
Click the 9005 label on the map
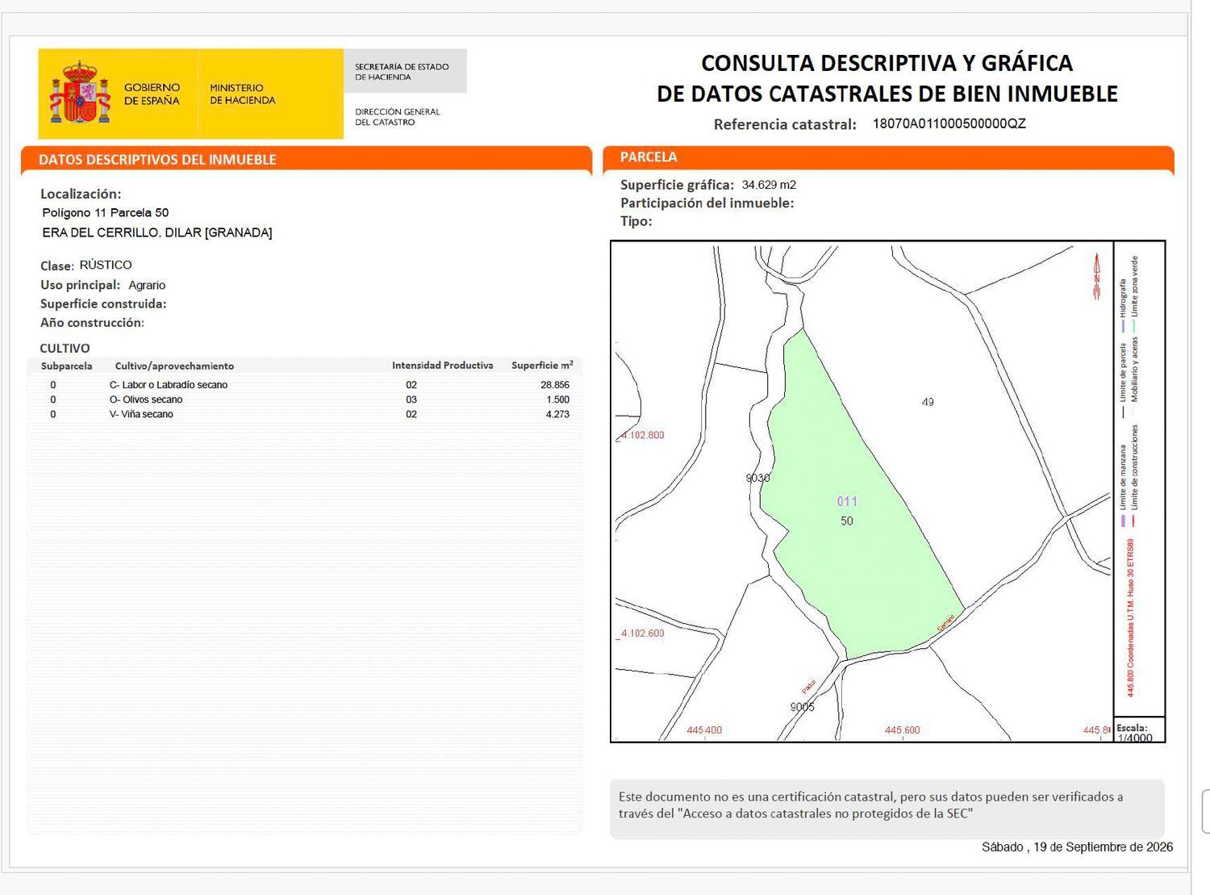click(x=802, y=707)
